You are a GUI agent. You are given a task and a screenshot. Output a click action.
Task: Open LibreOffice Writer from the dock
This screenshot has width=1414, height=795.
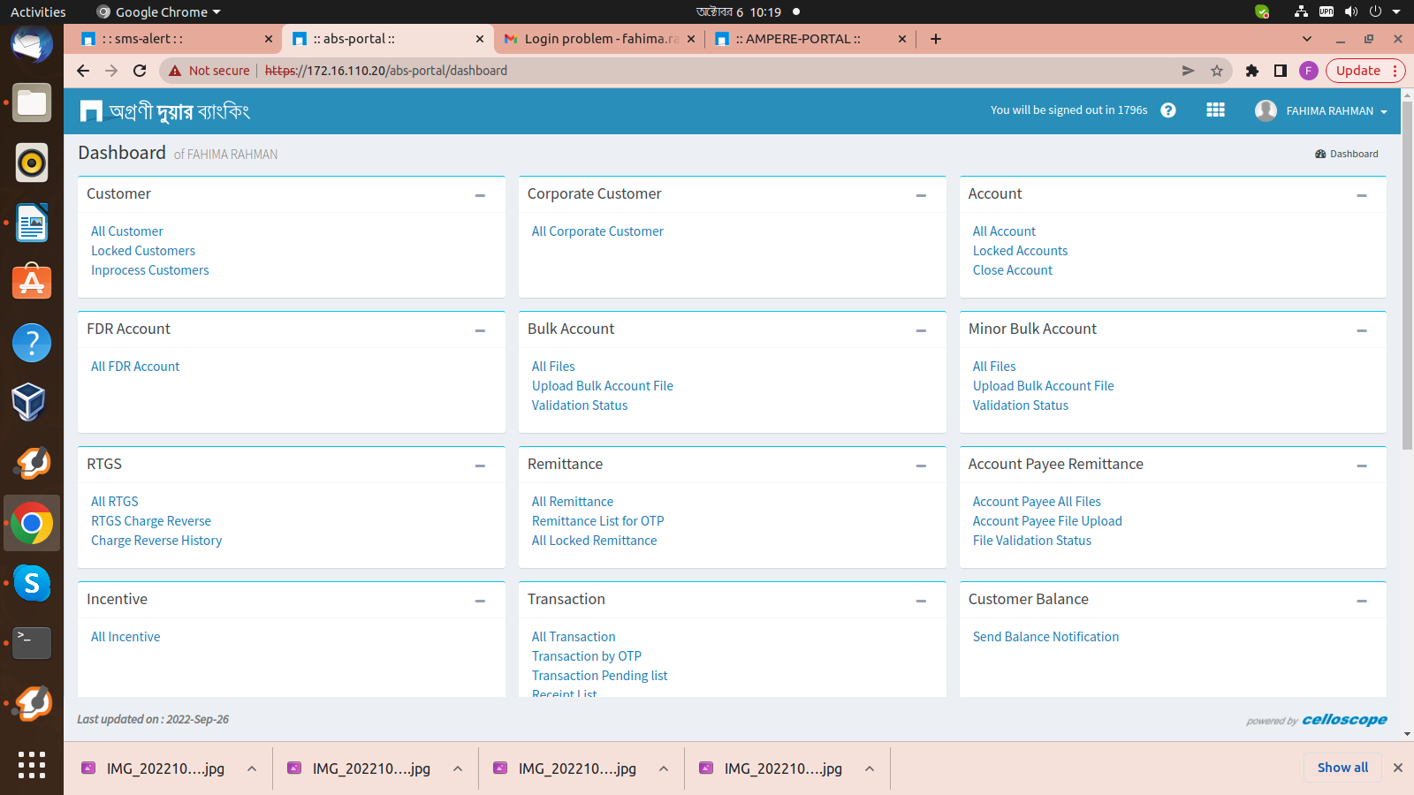pos(32,223)
